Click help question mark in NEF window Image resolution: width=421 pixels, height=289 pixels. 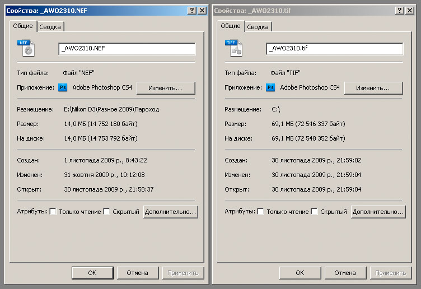pyautogui.click(x=191, y=11)
